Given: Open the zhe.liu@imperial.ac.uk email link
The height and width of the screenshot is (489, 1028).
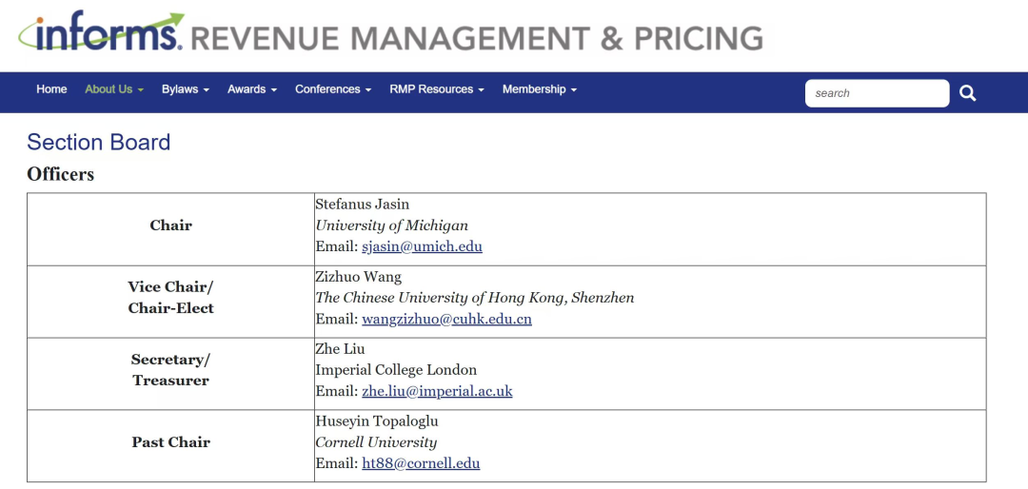Looking at the screenshot, I should [x=437, y=391].
